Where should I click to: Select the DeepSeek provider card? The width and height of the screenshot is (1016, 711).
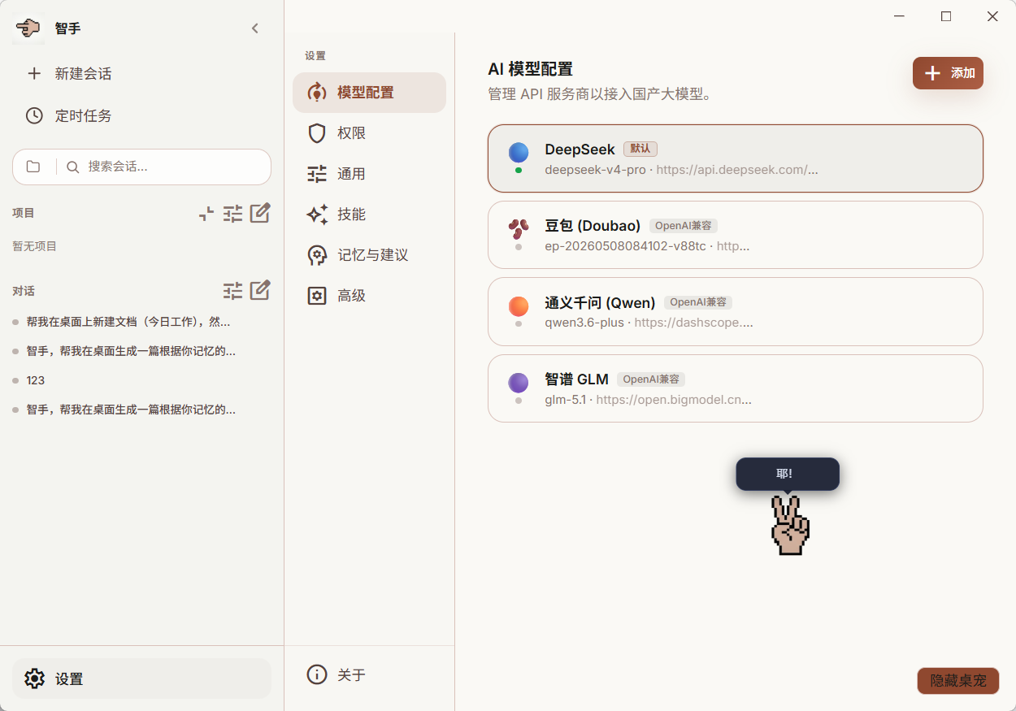click(x=736, y=158)
